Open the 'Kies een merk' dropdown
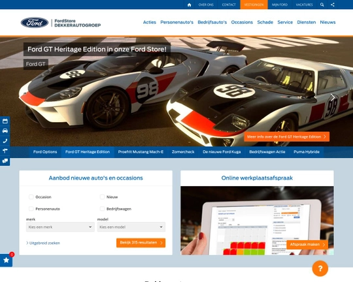This screenshot has height=282, width=353. [x=60, y=227]
